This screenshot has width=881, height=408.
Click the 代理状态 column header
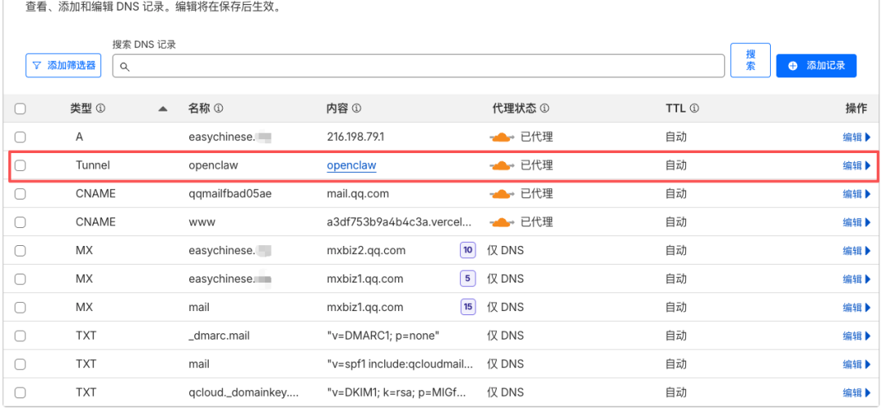514,108
